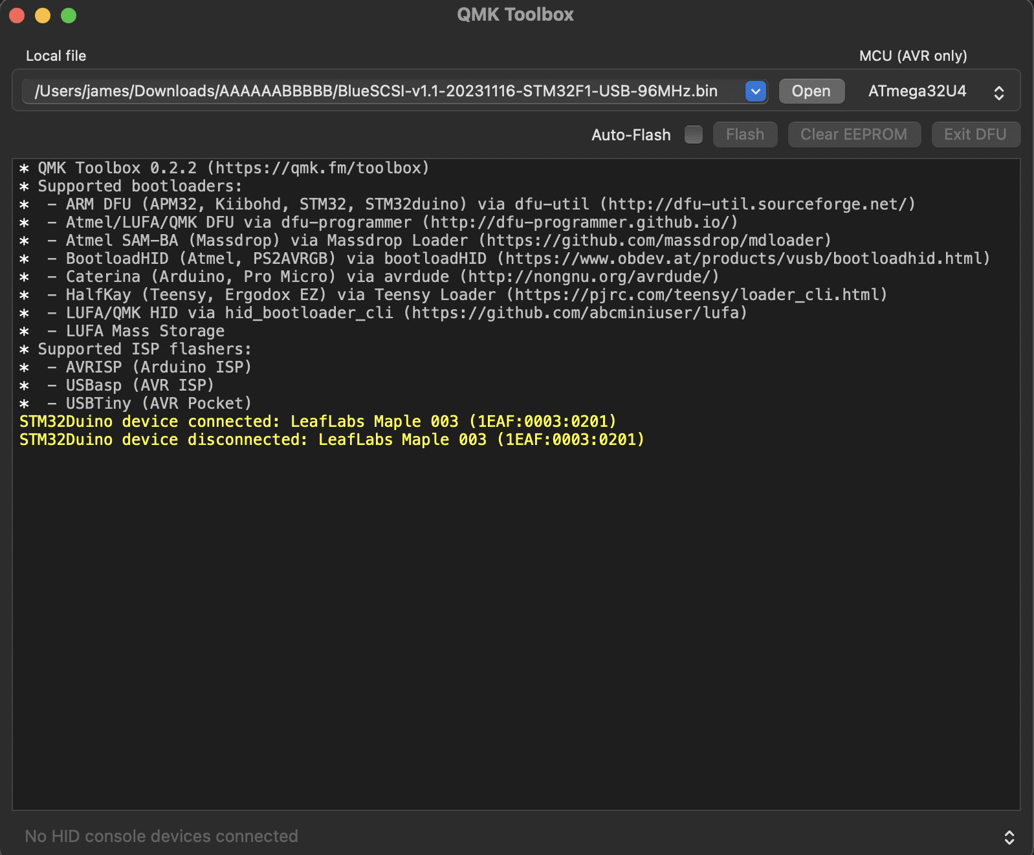Click the yellow 'STM32Duino device connected' line
The height and width of the screenshot is (855, 1034).
318,422
